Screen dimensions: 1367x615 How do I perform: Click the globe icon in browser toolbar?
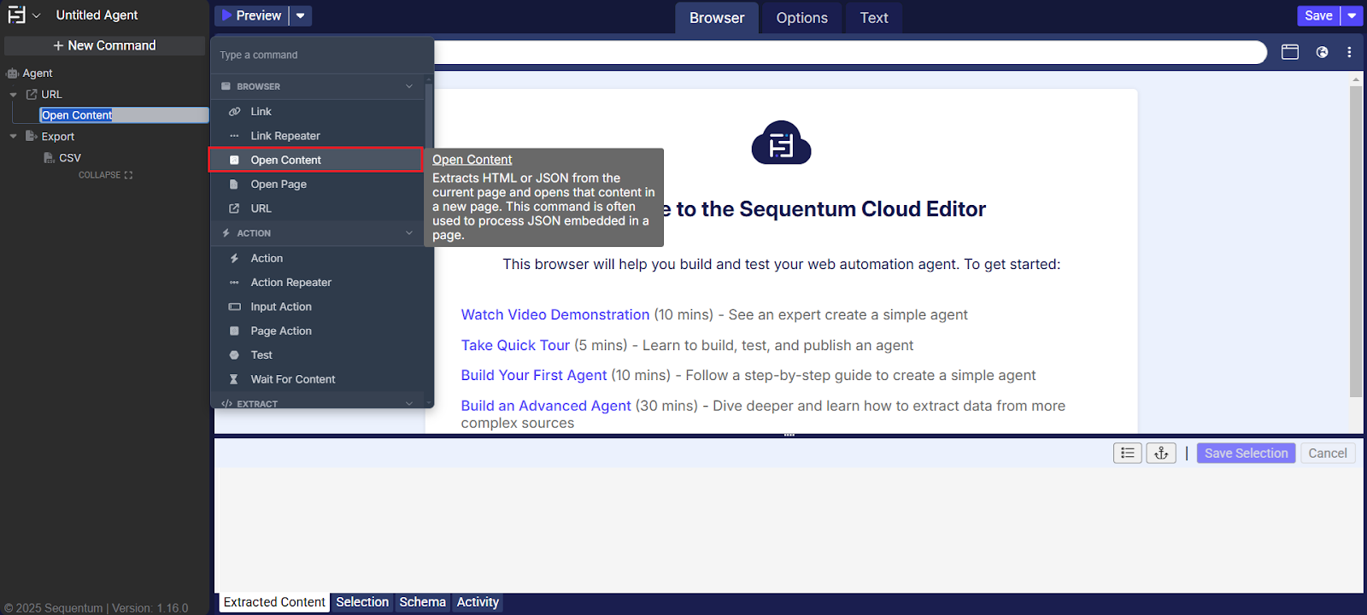(1322, 52)
